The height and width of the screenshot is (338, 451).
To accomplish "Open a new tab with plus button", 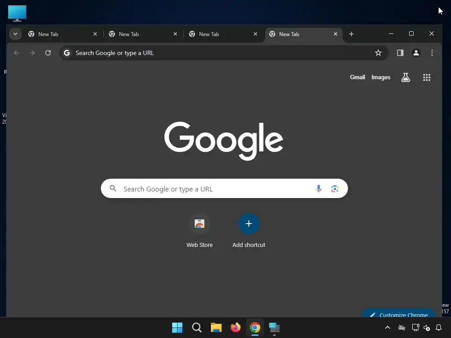I will tap(351, 34).
